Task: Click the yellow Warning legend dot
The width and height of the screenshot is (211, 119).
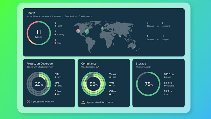Action: tap(55, 34)
